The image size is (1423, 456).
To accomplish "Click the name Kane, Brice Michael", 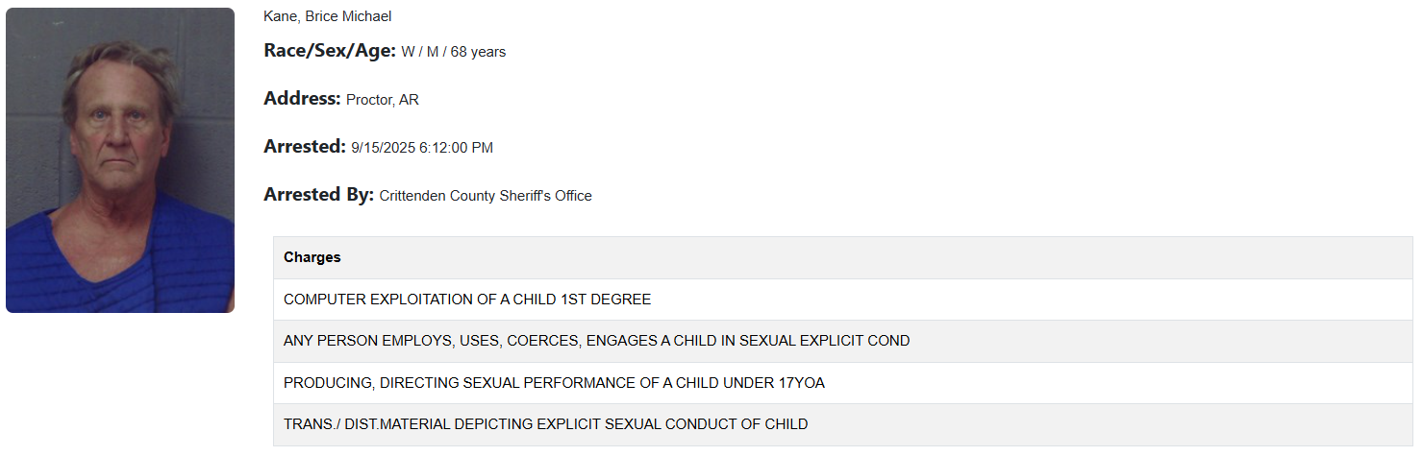I will pyautogui.click(x=327, y=16).
